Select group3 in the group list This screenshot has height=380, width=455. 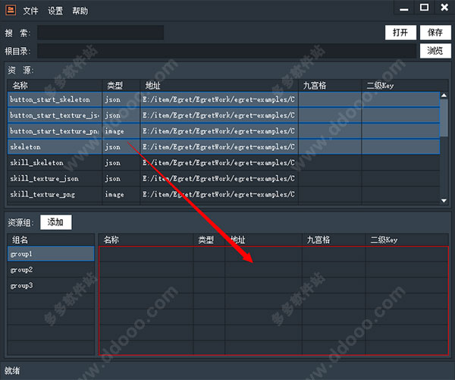click(x=51, y=286)
